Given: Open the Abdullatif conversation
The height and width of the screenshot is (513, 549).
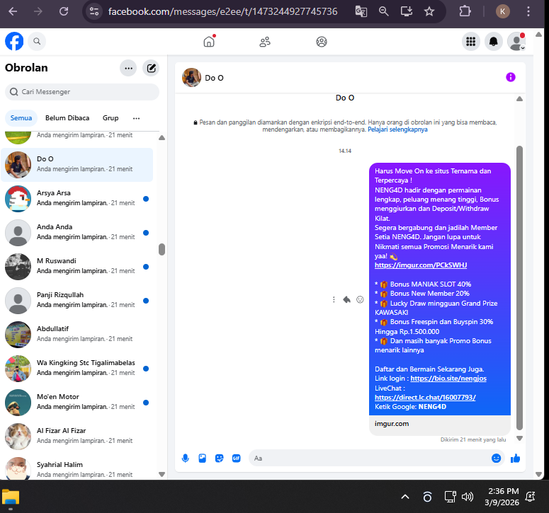Looking at the screenshot, I should point(77,334).
